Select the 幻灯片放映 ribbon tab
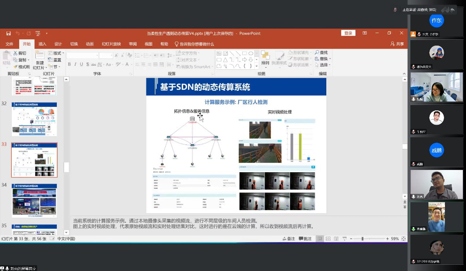The width and height of the screenshot is (466, 271). pyautogui.click(x=111, y=44)
